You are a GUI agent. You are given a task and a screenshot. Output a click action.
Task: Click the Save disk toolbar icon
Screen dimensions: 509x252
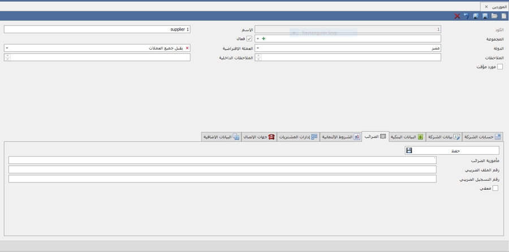tap(485, 16)
